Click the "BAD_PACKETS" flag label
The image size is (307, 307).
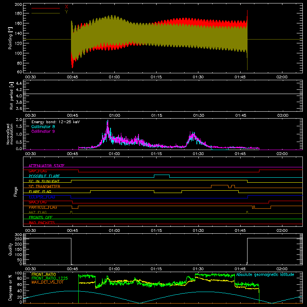coord(42,223)
